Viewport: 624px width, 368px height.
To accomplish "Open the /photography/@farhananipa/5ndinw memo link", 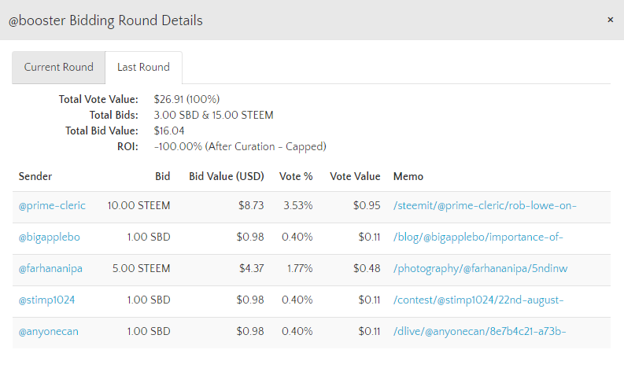I will [x=480, y=269].
